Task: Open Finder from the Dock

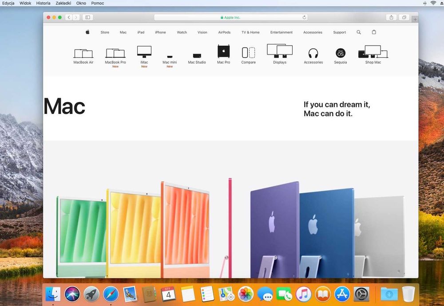Action: pyautogui.click(x=53, y=294)
